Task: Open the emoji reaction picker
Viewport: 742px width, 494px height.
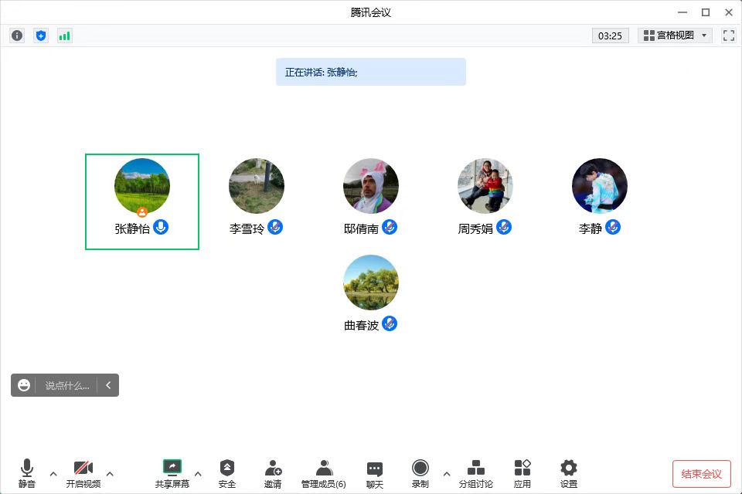Action: point(24,385)
